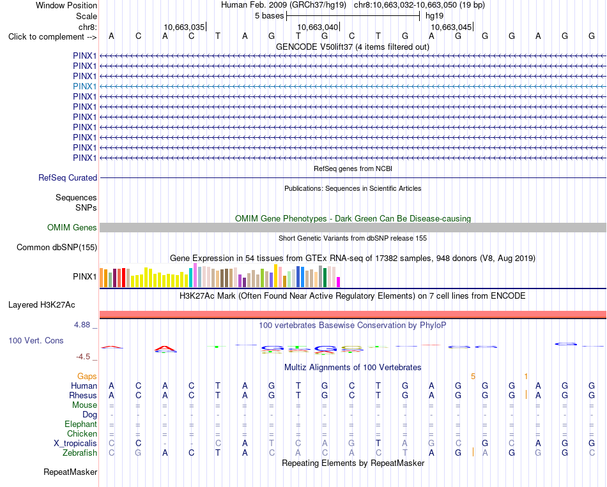The width and height of the screenshot is (607, 487).
Task: Select the 'Zebrafish' alignment row label
Action: 80,453
